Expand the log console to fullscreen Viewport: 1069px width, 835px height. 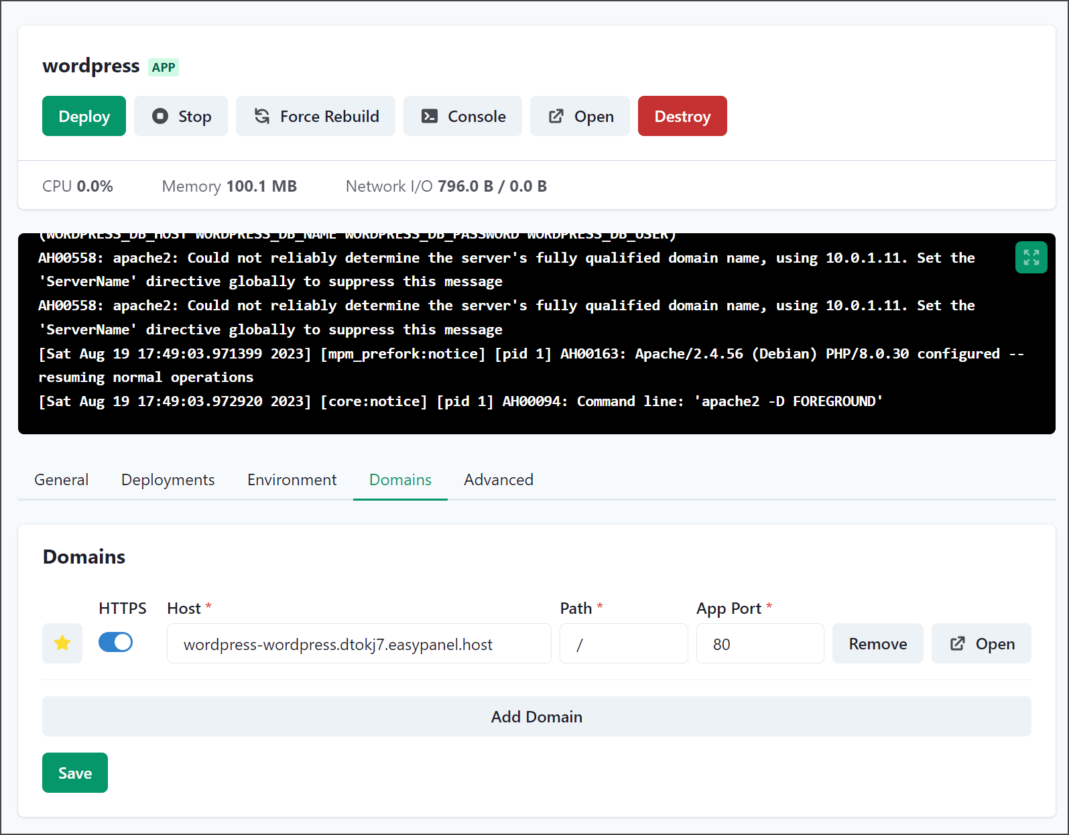pyautogui.click(x=1031, y=257)
